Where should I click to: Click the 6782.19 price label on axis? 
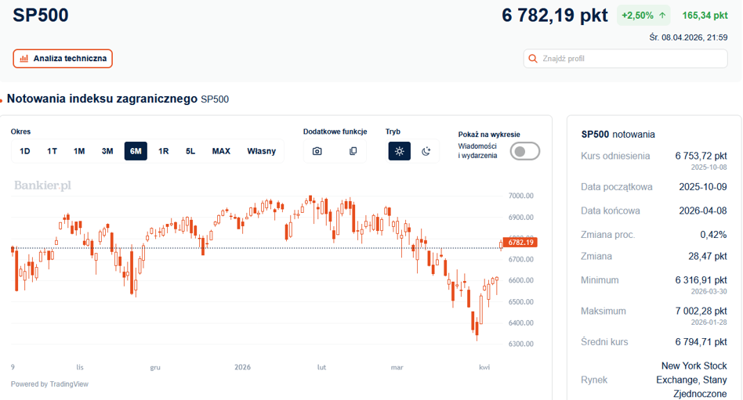tap(520, 243)
